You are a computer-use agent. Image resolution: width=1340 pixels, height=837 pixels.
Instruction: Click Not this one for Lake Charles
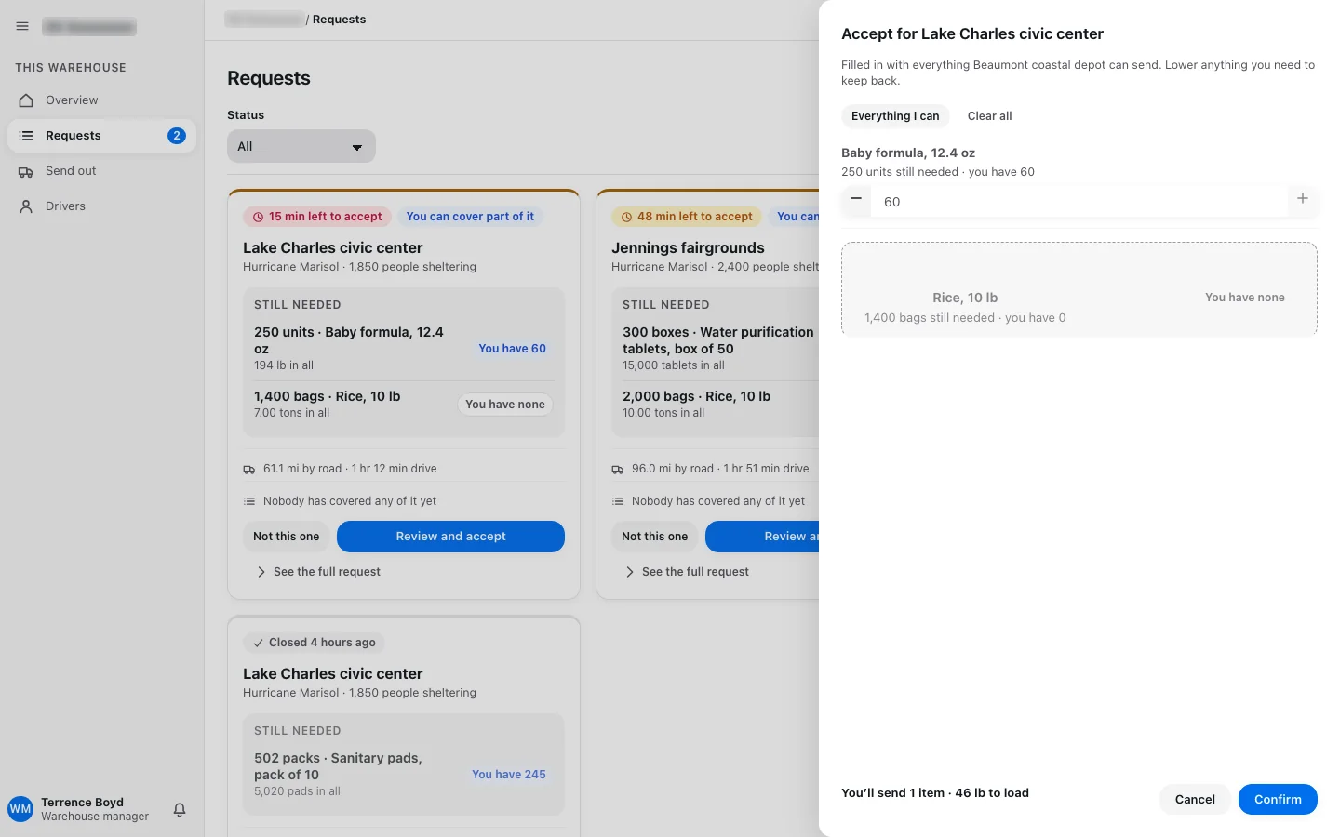[x=287, y=537]
